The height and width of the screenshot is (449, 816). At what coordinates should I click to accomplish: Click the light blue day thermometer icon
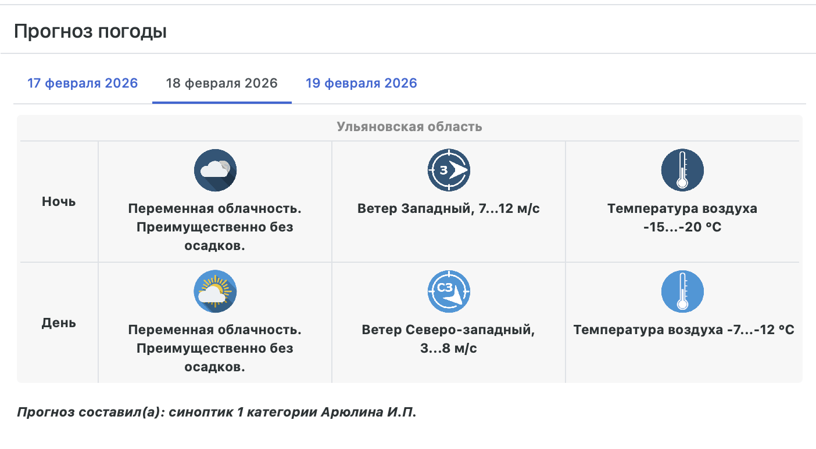point(682,291)
